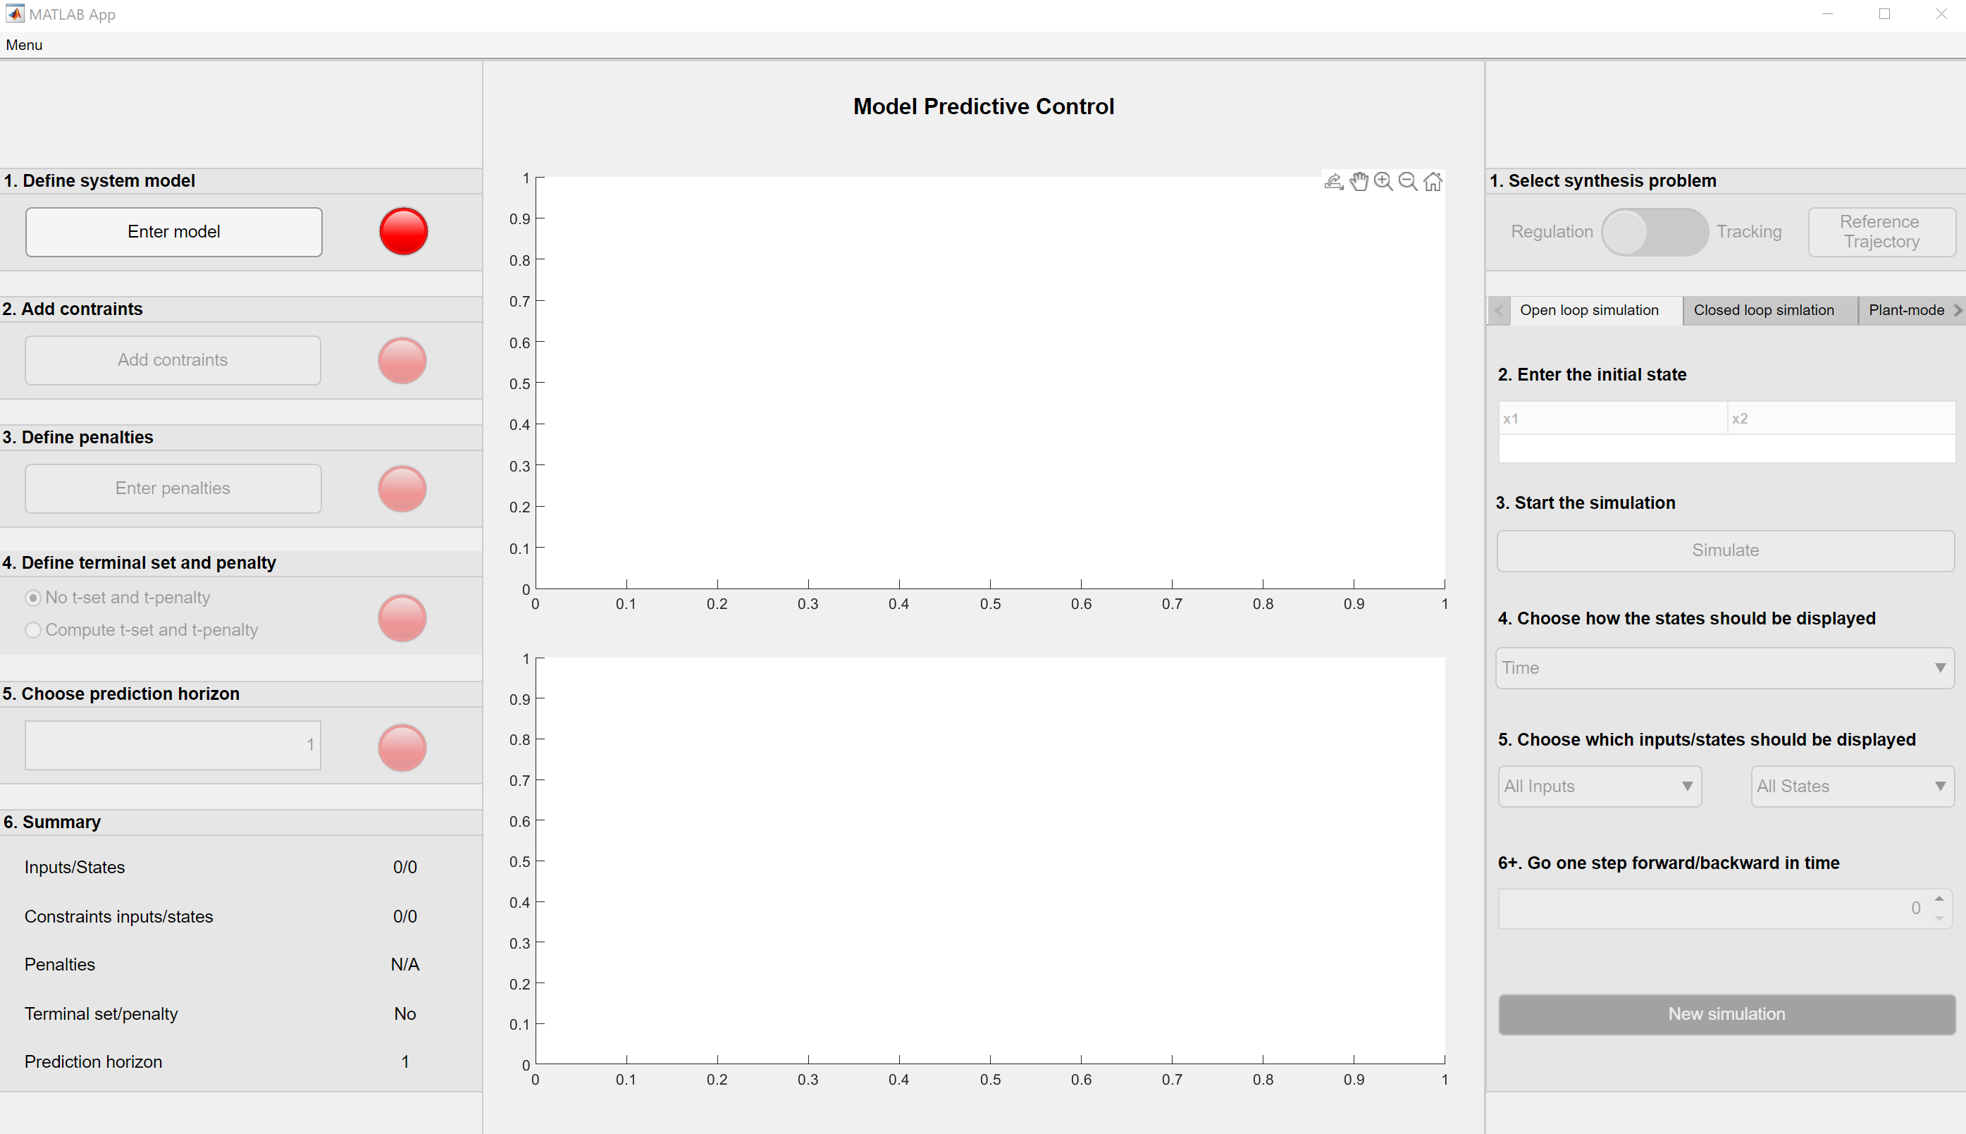This screenshot has height=1134, width=1966.
Task: Click the red model status lamp
Action: click(403, 231)
